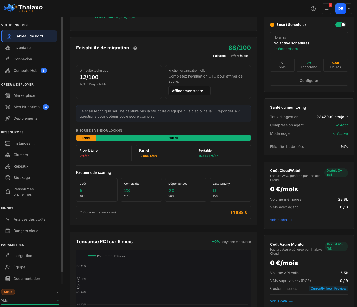Click the Affiner mon score button
This screenshot has height=307, width=357.
coord(190,91)
